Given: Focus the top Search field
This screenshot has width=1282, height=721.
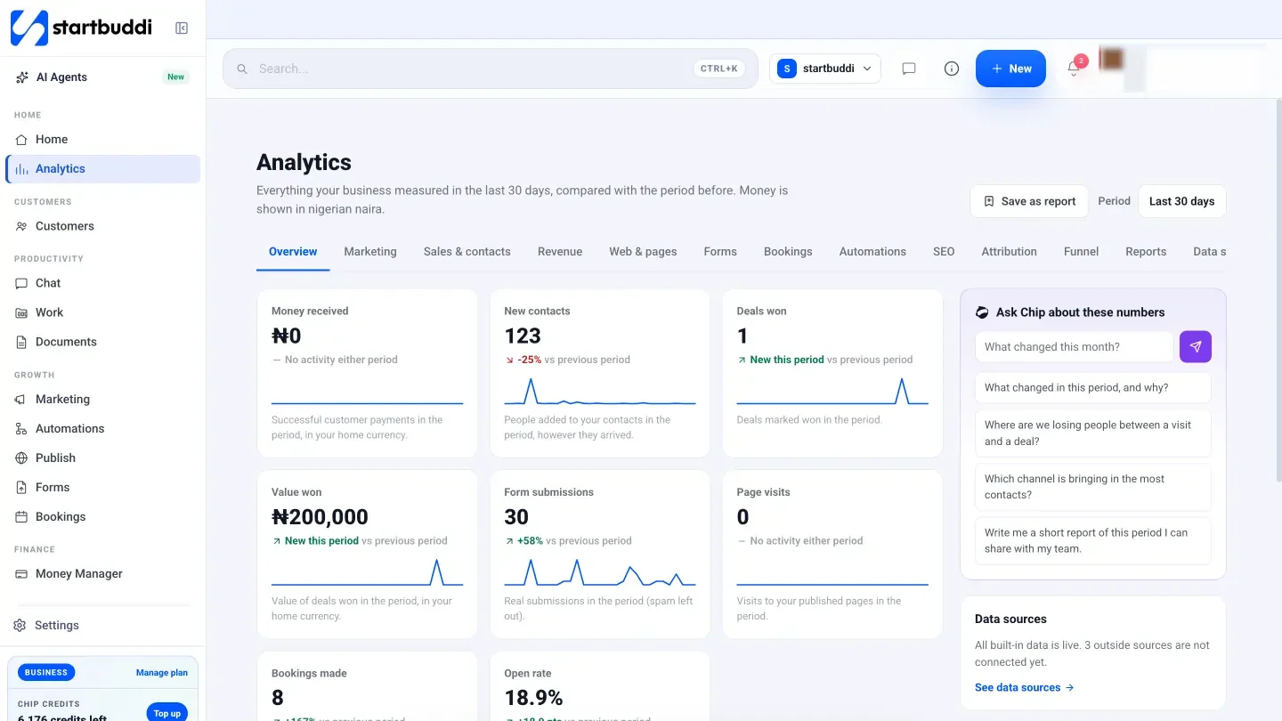Looking at the screenshot, I should pyautogui.click(x=490, y=69).
